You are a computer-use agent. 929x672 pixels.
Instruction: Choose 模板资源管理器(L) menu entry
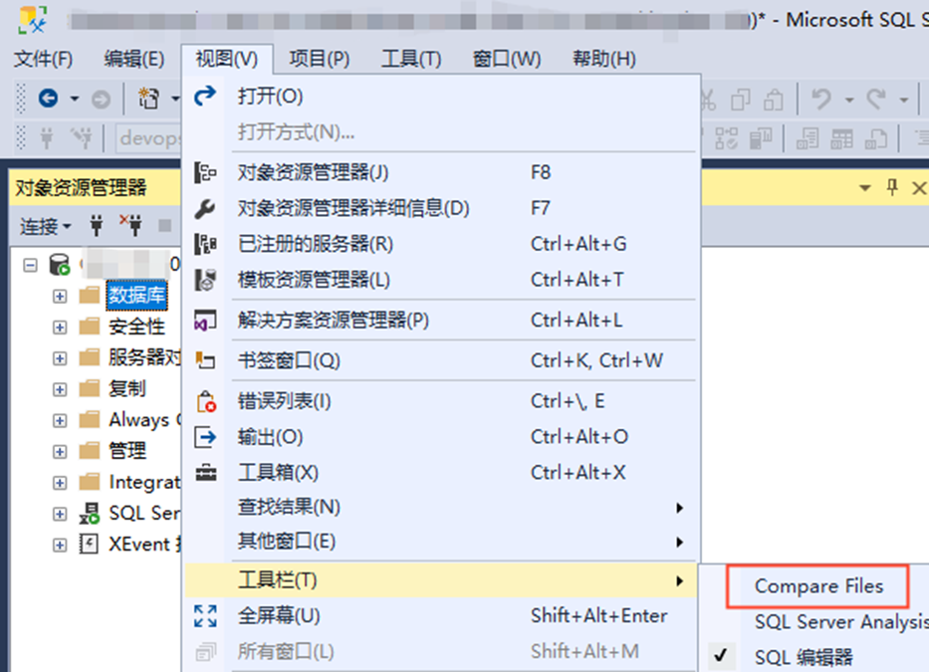pos(441,280)
